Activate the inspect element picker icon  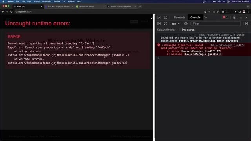(159, 17)
